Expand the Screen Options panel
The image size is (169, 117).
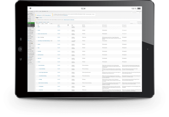(x=135, y=13)
